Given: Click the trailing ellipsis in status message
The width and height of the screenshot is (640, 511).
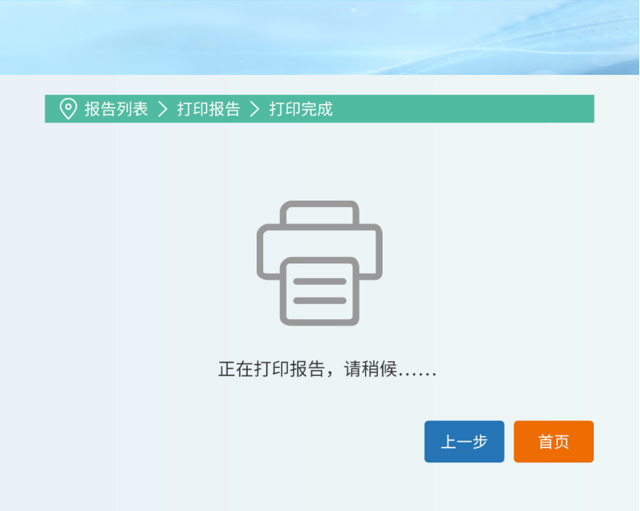Looking at the screenshot, I should (418, 372).
